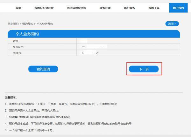The height and width of the screenshot is (137, 191).
Task: Click 网上预约 in the breadcrumb
Action: point(14,24)
